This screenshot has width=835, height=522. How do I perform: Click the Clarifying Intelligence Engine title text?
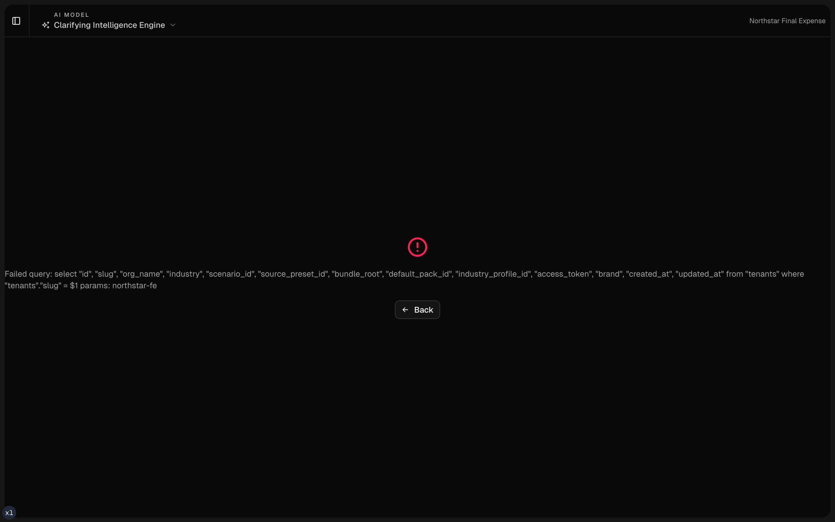click(x=110, y=25)
